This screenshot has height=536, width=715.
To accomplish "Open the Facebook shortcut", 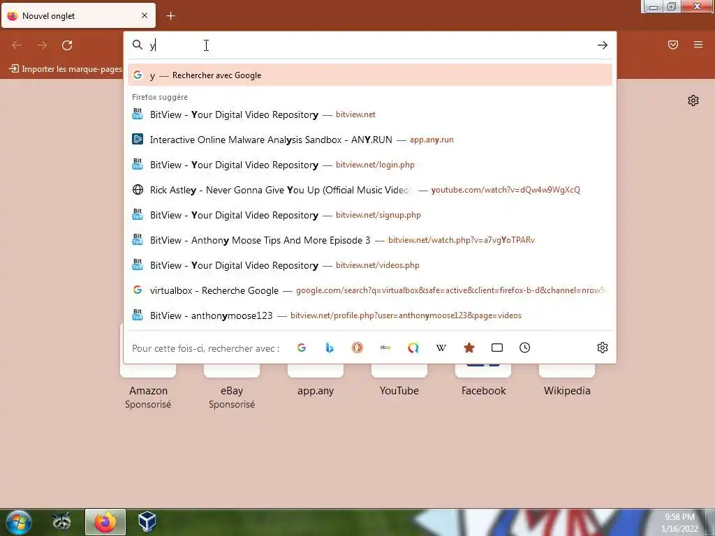I will click(483, 380).
